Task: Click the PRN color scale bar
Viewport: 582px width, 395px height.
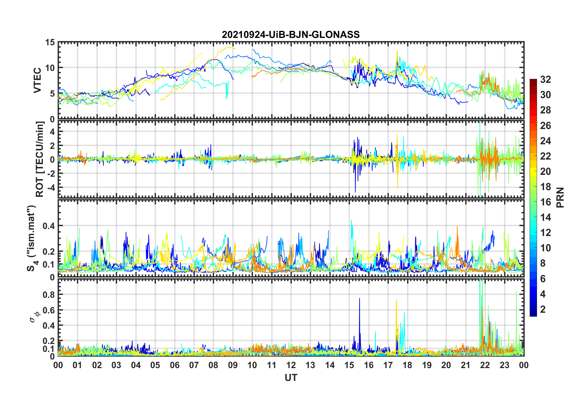Action: [x=533, y=197]
